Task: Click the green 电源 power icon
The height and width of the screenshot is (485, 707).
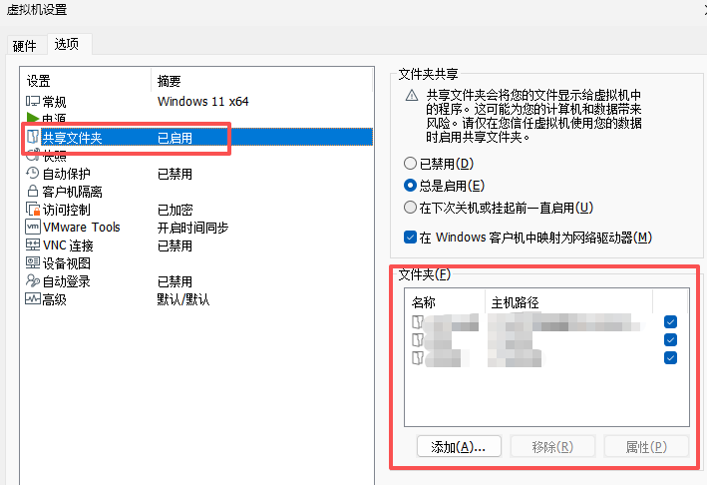Action: [x=33, y=118]
